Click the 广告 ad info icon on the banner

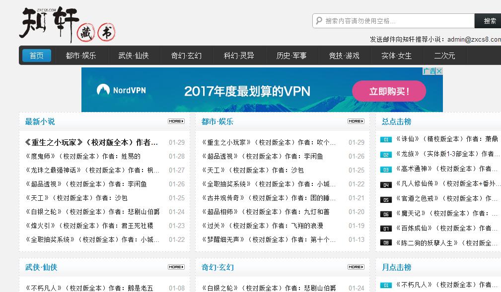(429, 70)
